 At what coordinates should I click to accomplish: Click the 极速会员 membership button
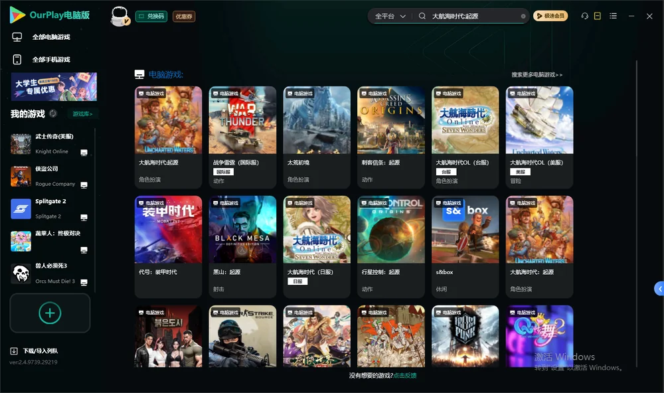coord(550,16)
